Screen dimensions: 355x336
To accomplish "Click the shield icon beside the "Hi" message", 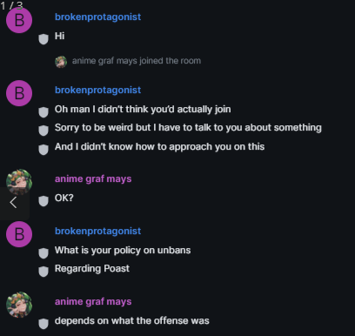I will (x=44, y=39).
